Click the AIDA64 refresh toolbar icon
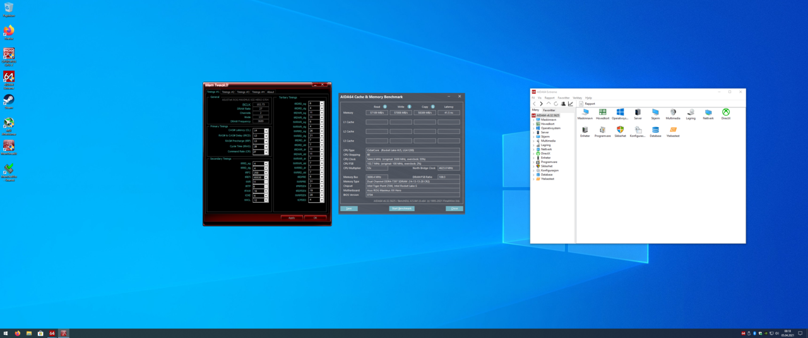 point(555,104)
